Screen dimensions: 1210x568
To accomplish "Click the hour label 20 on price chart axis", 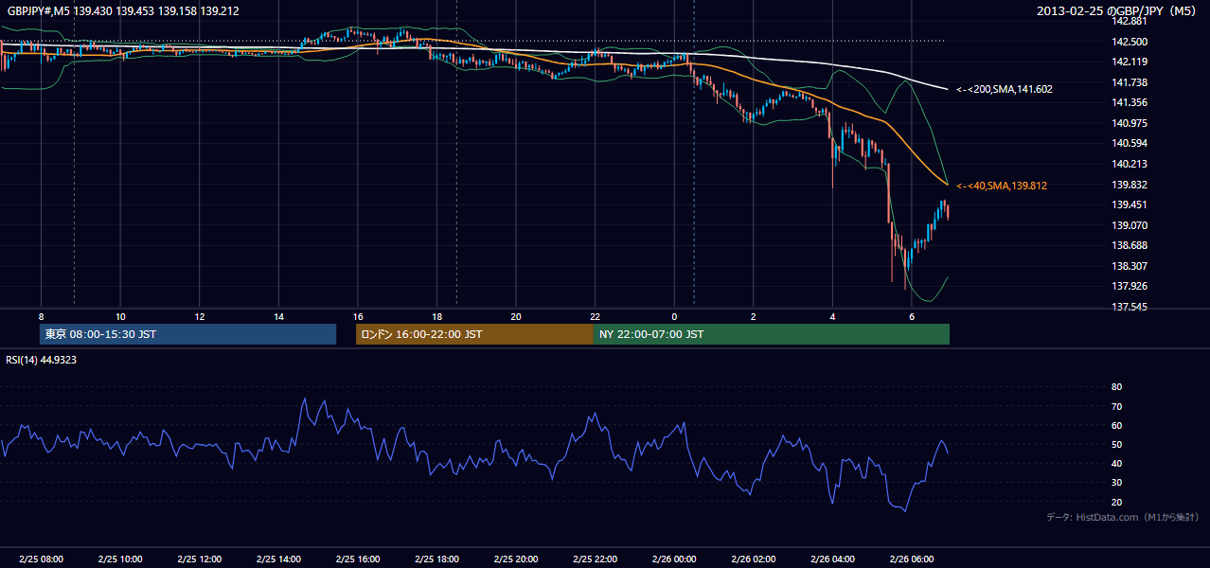I will 516,316.
